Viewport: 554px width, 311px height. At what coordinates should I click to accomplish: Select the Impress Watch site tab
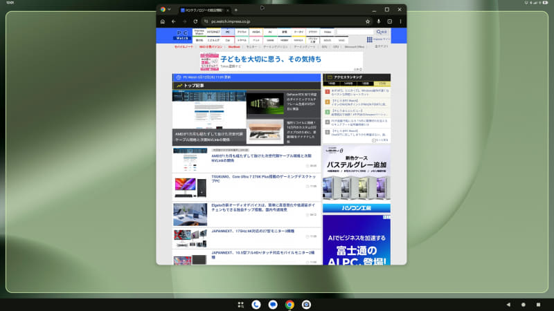(199, 32)
